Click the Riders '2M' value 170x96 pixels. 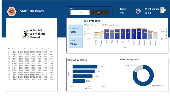(x=122, y=13)
